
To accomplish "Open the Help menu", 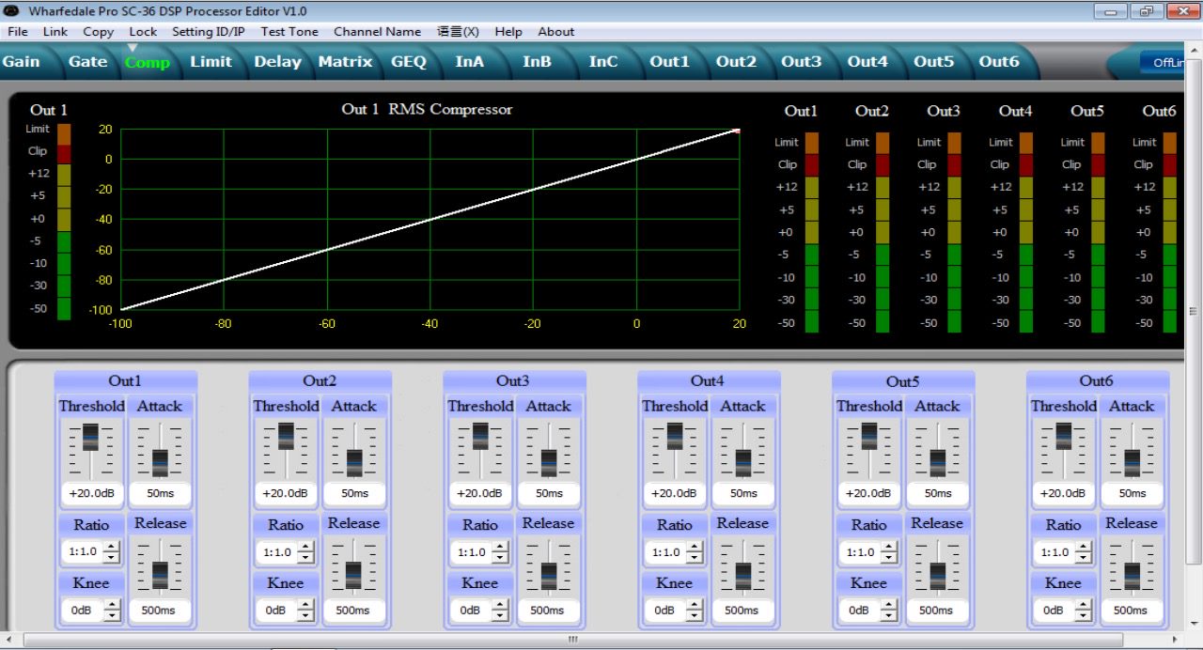I will pyautogui.click(x=508, y=31).
